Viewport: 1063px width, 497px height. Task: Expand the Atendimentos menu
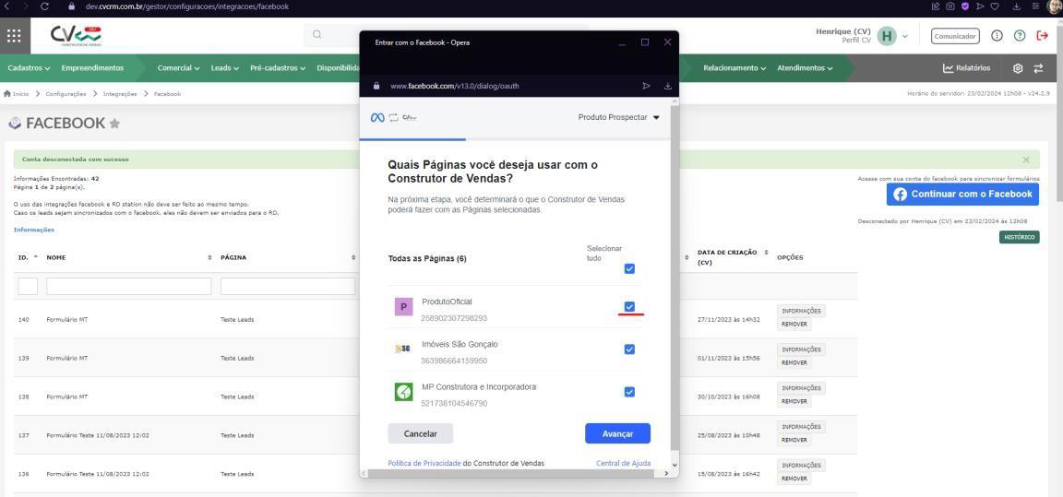(805, 68)
